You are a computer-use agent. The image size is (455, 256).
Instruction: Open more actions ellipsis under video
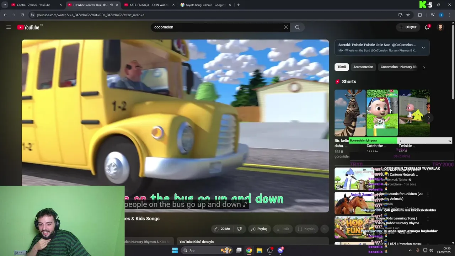point(325,229)
